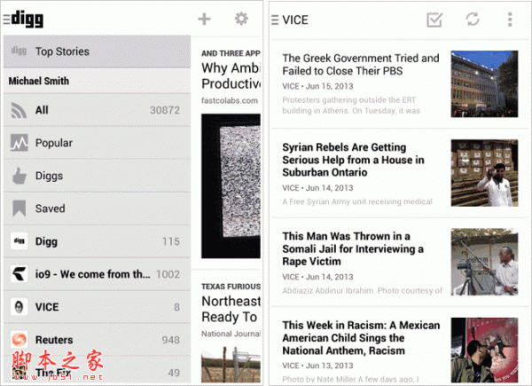Viewport: 532px width, 386px height.
Task: Open the static TV image thumbnail
Action: click(231, 186)
